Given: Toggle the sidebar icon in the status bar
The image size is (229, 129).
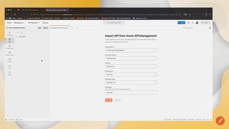Looking at the screenshot, I should [x=6, y=119].
